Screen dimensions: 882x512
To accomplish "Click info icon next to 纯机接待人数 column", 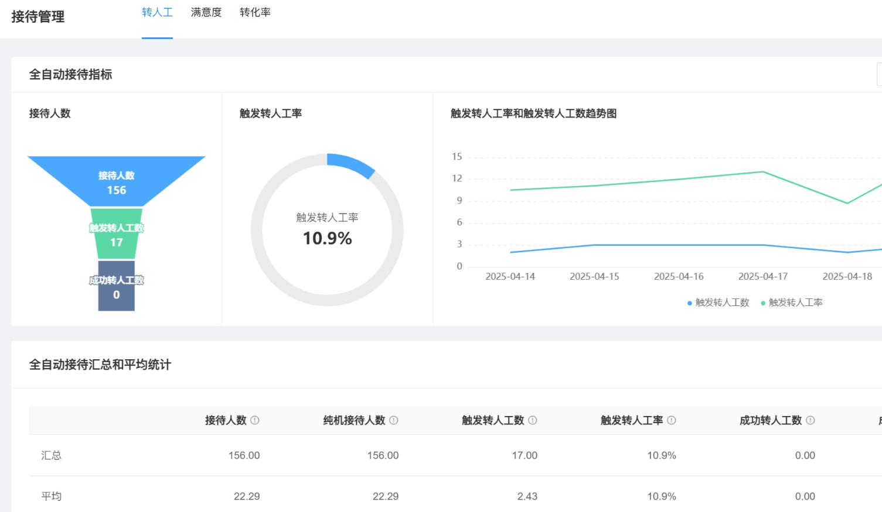I will pyautogui.click(x=394, y=420).
